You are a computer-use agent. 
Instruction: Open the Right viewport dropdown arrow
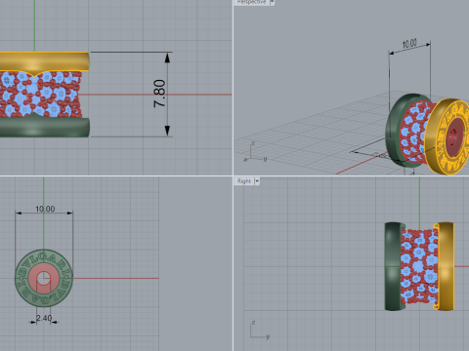pos(257,181)
